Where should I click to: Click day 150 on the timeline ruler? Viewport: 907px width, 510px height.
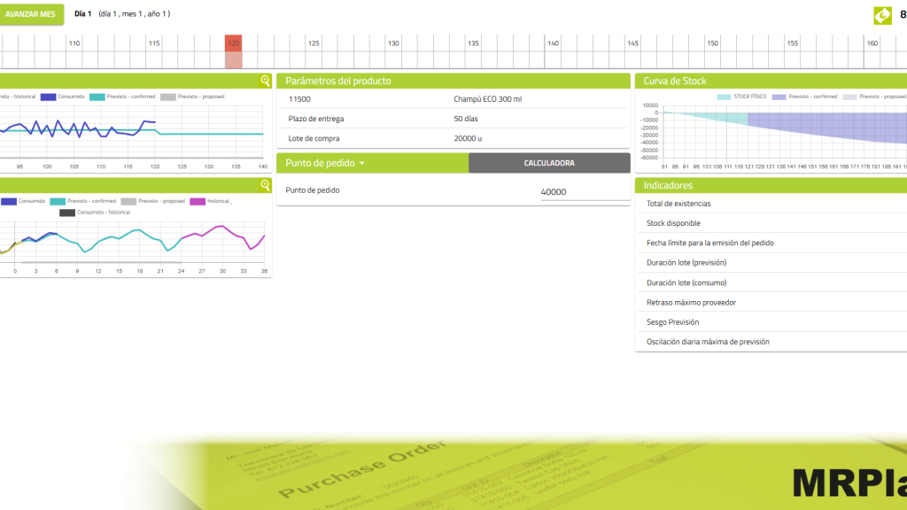[x=712, y=43]
